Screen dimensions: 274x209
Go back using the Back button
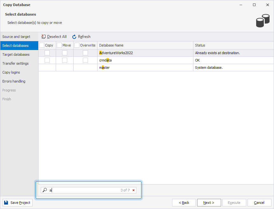pyautogui.click(x=184, y=202)
